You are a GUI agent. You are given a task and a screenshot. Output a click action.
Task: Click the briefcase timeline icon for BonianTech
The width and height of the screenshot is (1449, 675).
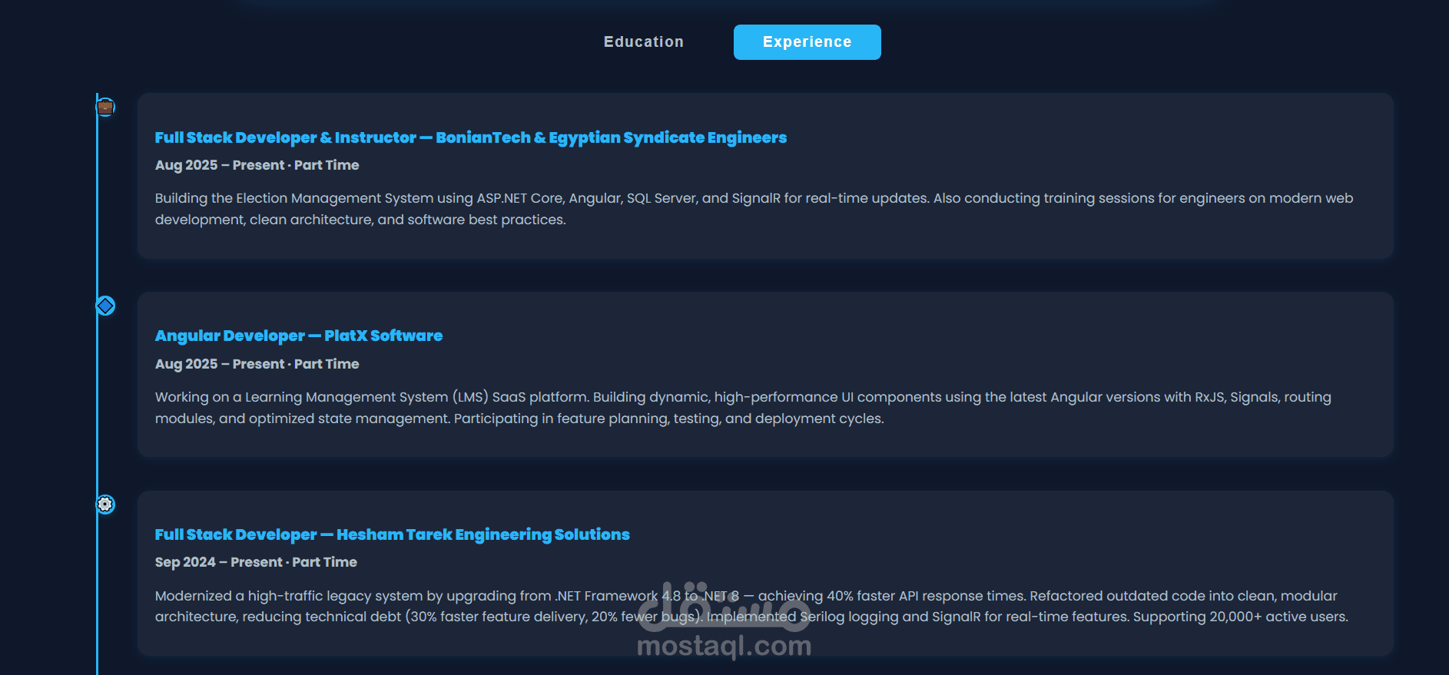pyautogui.click(x=105, y=107)
